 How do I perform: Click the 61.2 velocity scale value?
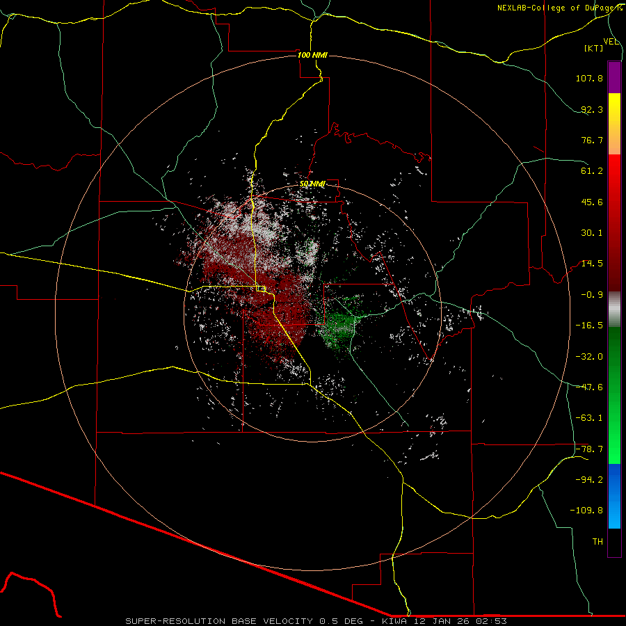pos(592,171)
